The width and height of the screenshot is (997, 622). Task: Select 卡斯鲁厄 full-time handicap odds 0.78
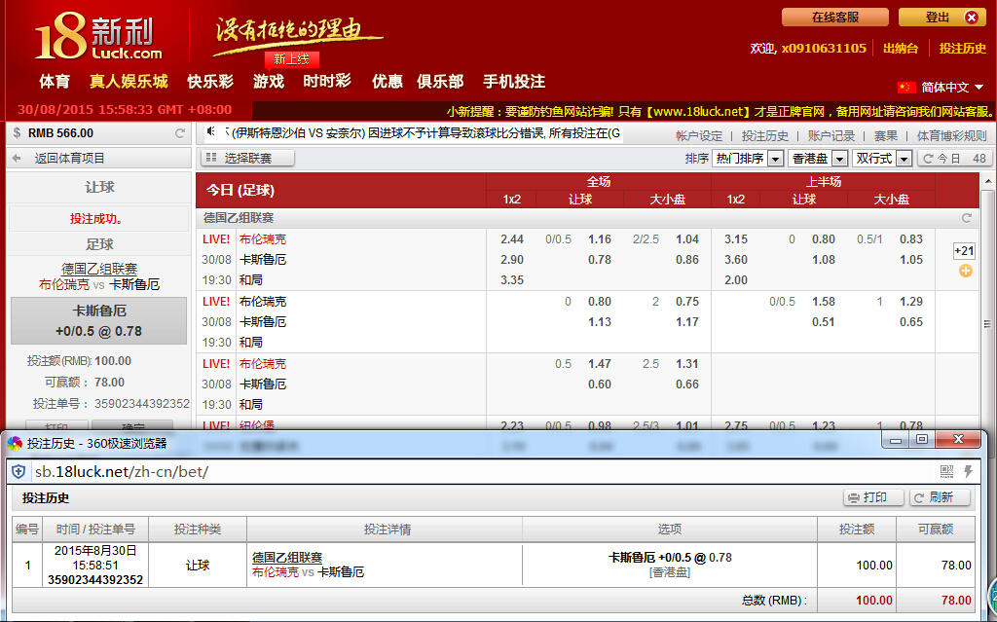(599, 260)
